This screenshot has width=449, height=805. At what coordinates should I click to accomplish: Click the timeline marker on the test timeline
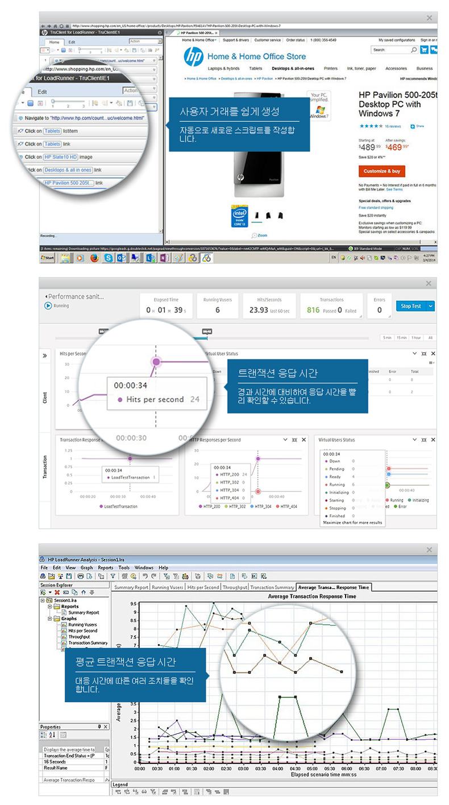point(207,331)
